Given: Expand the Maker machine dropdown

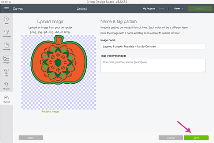Looking at the screenshot, I should coord(179,9).
